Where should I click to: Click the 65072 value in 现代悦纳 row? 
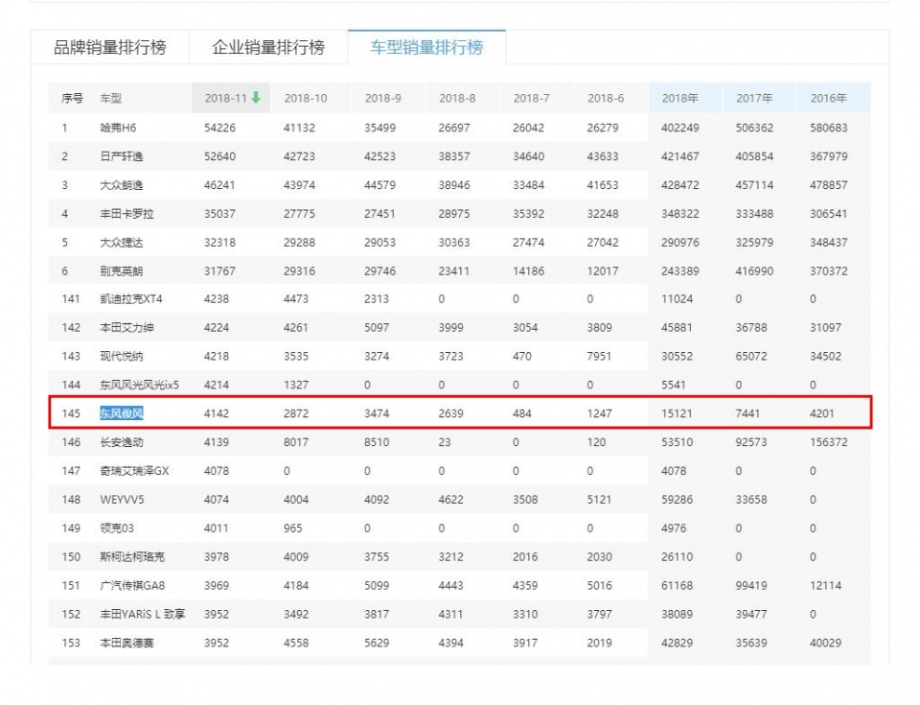pyautogui.click(x=751, y=356)
